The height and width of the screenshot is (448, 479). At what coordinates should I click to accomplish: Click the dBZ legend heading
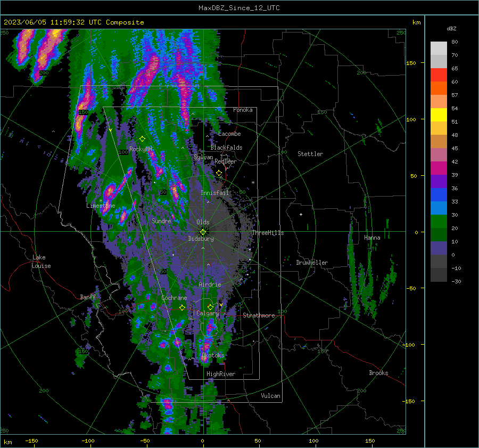pyautogui.click(x=451, y=28)
